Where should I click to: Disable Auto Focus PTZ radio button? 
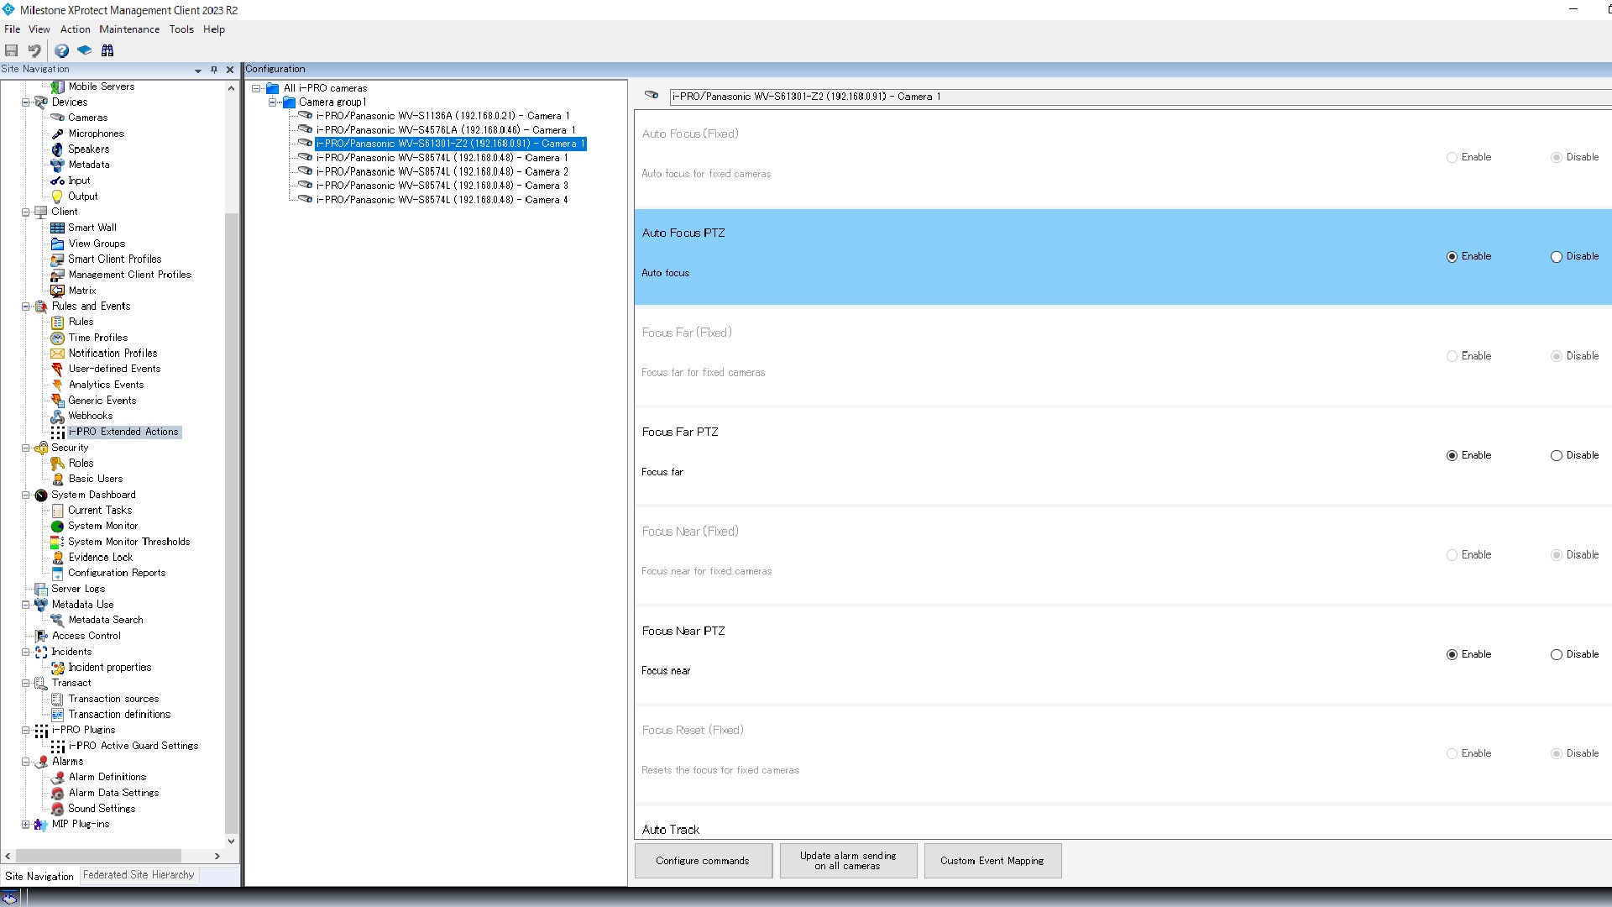[1556, 257]
